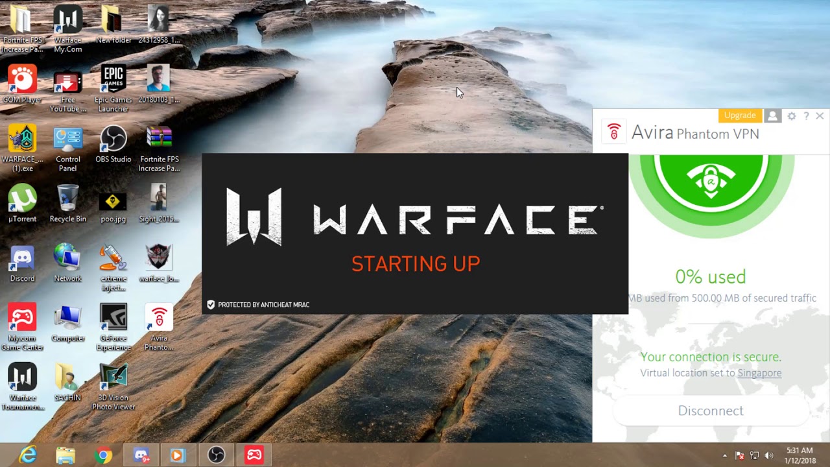Open Warface Tournament desktop shortcut
Image resolution: width=830 pixels, height=467 pixels.
pyautogui.click(x=22, y=387)
